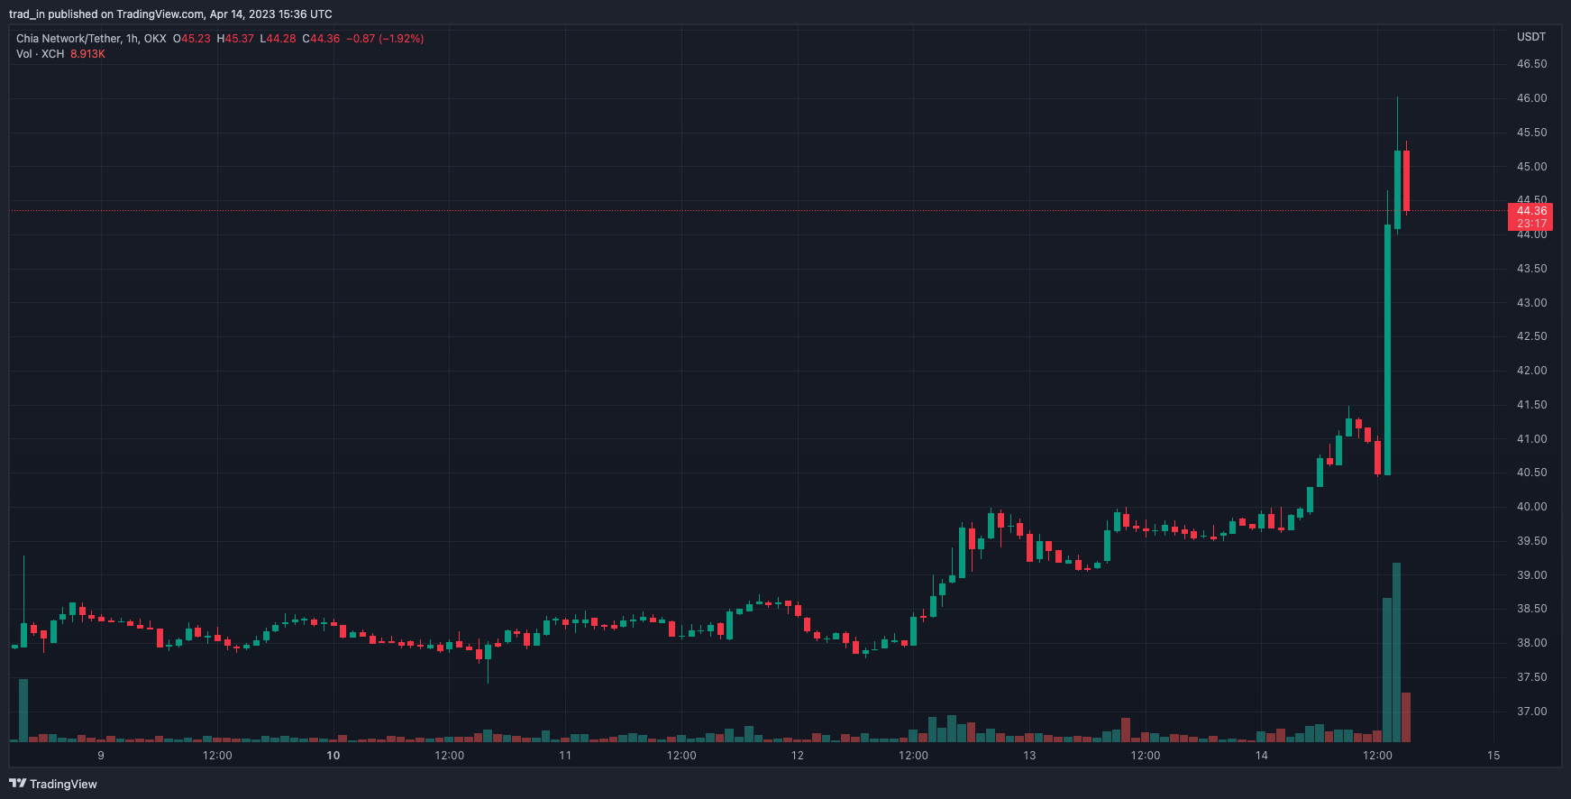Click the 9 date label on time axis
This screenshot has width=1571, height=799.
point(101,756)
